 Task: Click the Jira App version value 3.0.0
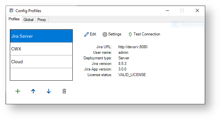click(x=122, y=69)
